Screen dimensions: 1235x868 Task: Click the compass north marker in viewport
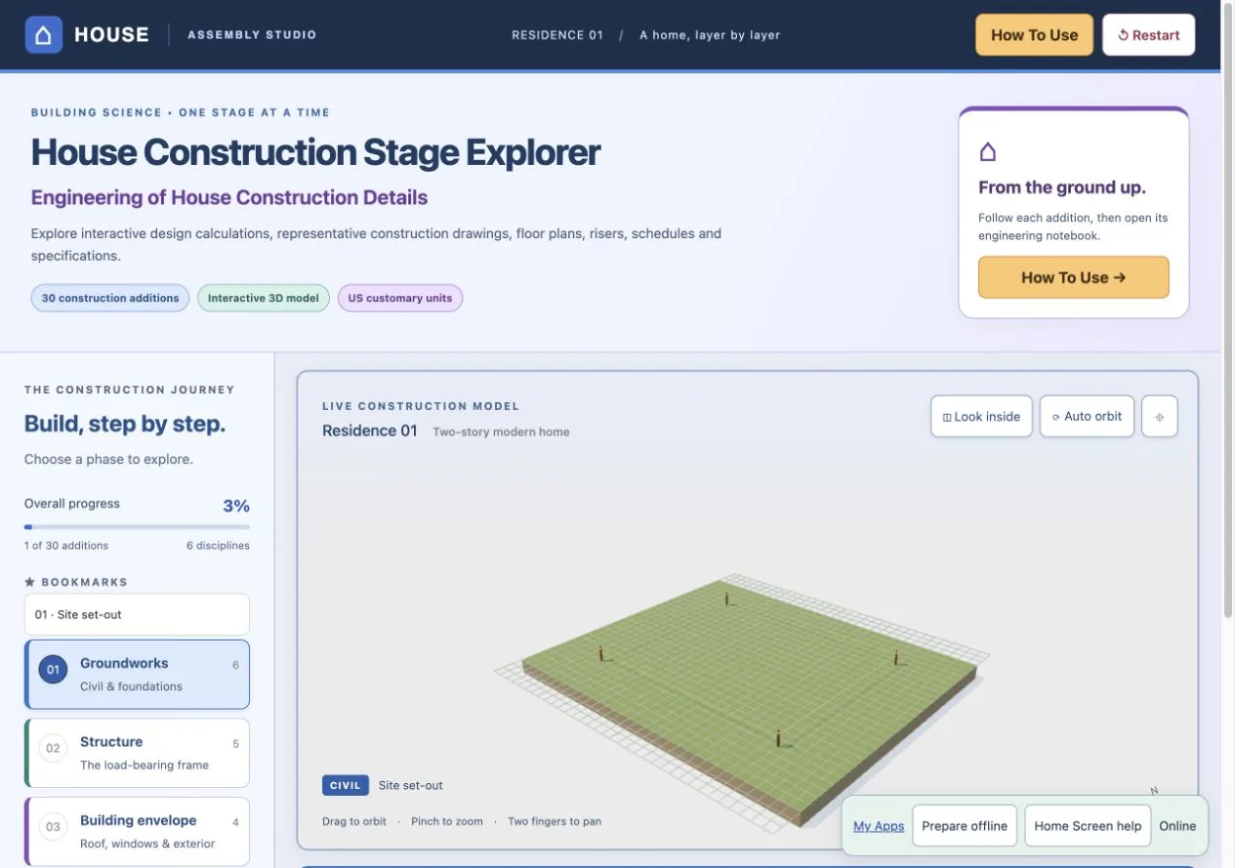pos(1154,791)
